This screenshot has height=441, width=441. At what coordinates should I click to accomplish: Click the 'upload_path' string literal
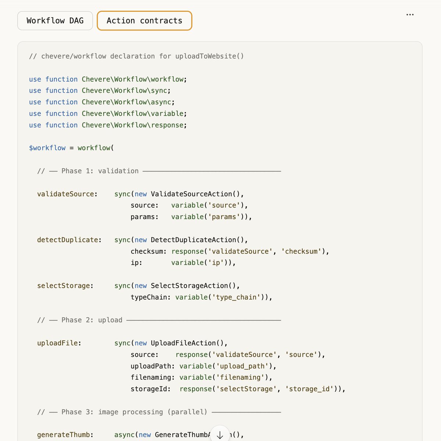point(242,366)
